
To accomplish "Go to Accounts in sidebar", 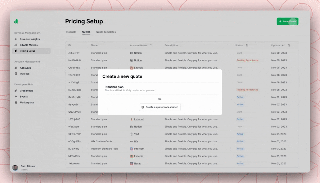I will tap(25, 68).
